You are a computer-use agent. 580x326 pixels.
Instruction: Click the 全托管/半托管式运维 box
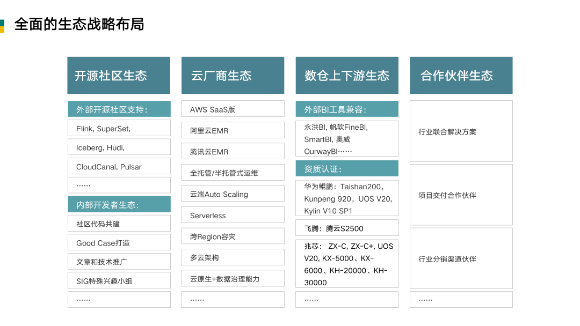(x=233, y=173)
